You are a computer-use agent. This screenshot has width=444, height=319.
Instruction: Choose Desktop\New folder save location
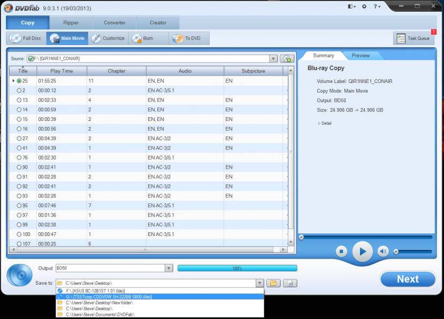[160, 302]
